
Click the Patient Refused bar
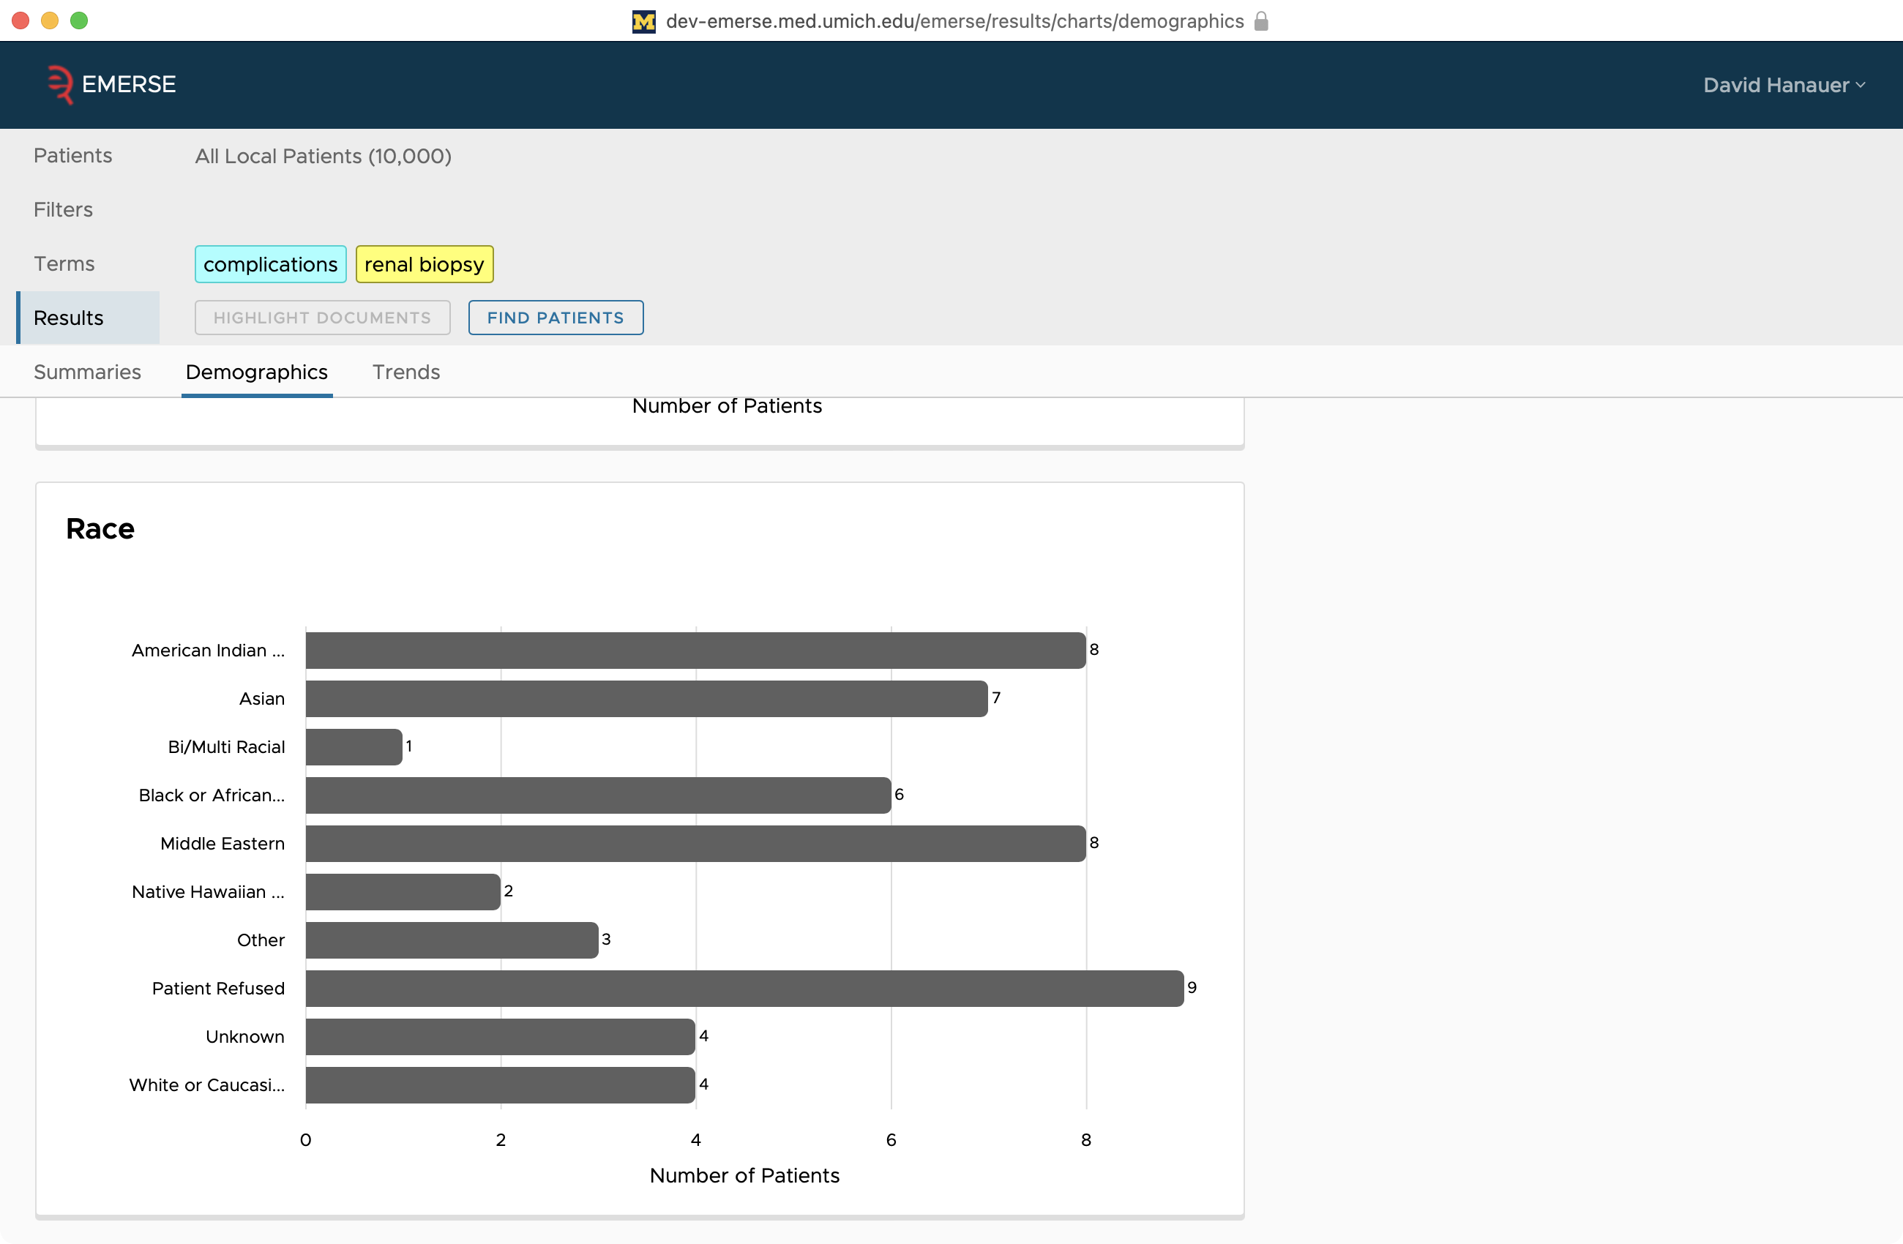pyautogui.click(x=744, y=988)
